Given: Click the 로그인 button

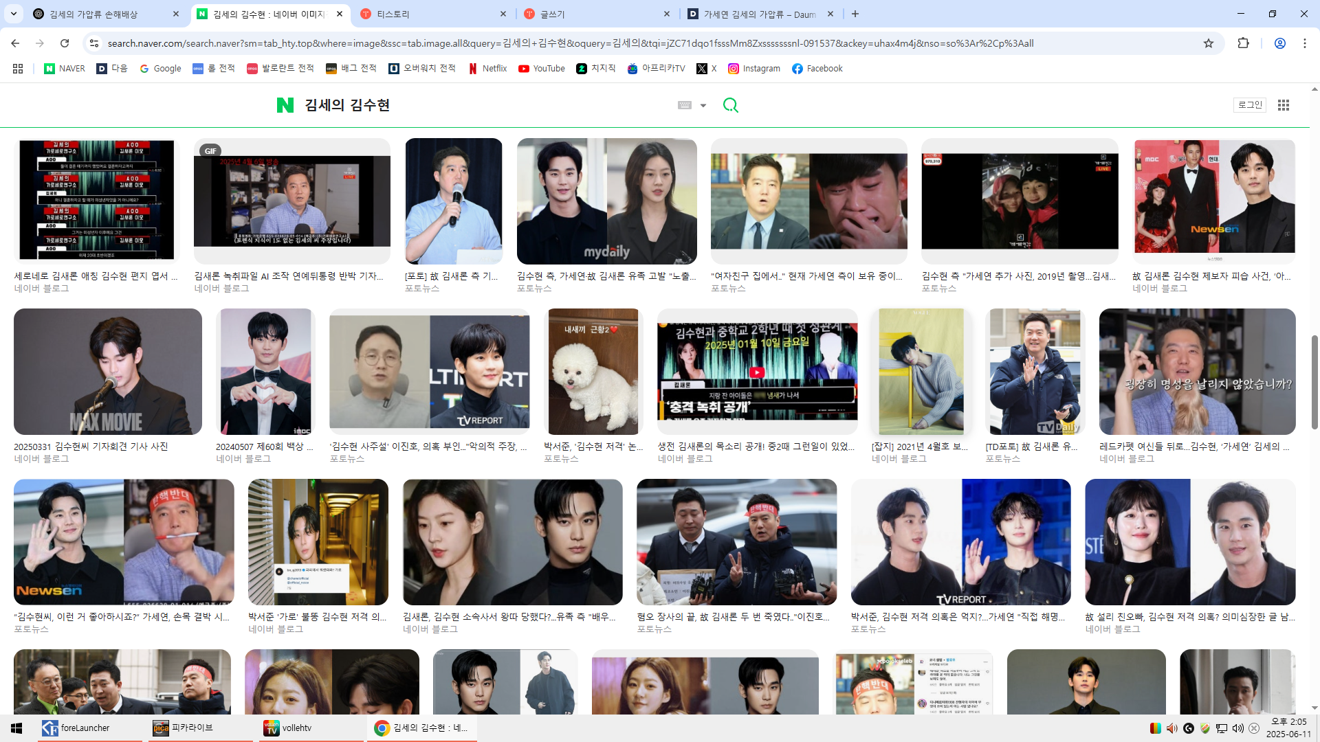Looking at the screenshot, I should [x=1249, y=105].
